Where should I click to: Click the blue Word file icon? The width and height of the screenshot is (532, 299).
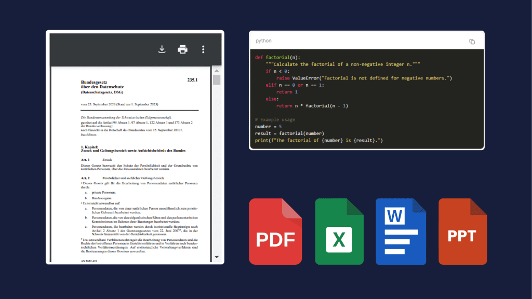tap(401, 232)
